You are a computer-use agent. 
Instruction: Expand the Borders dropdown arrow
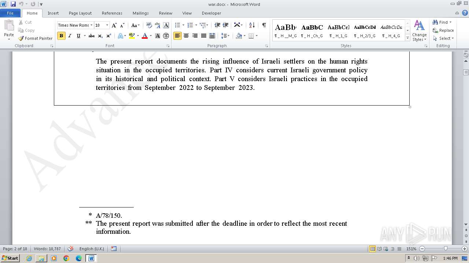(256, 36)
